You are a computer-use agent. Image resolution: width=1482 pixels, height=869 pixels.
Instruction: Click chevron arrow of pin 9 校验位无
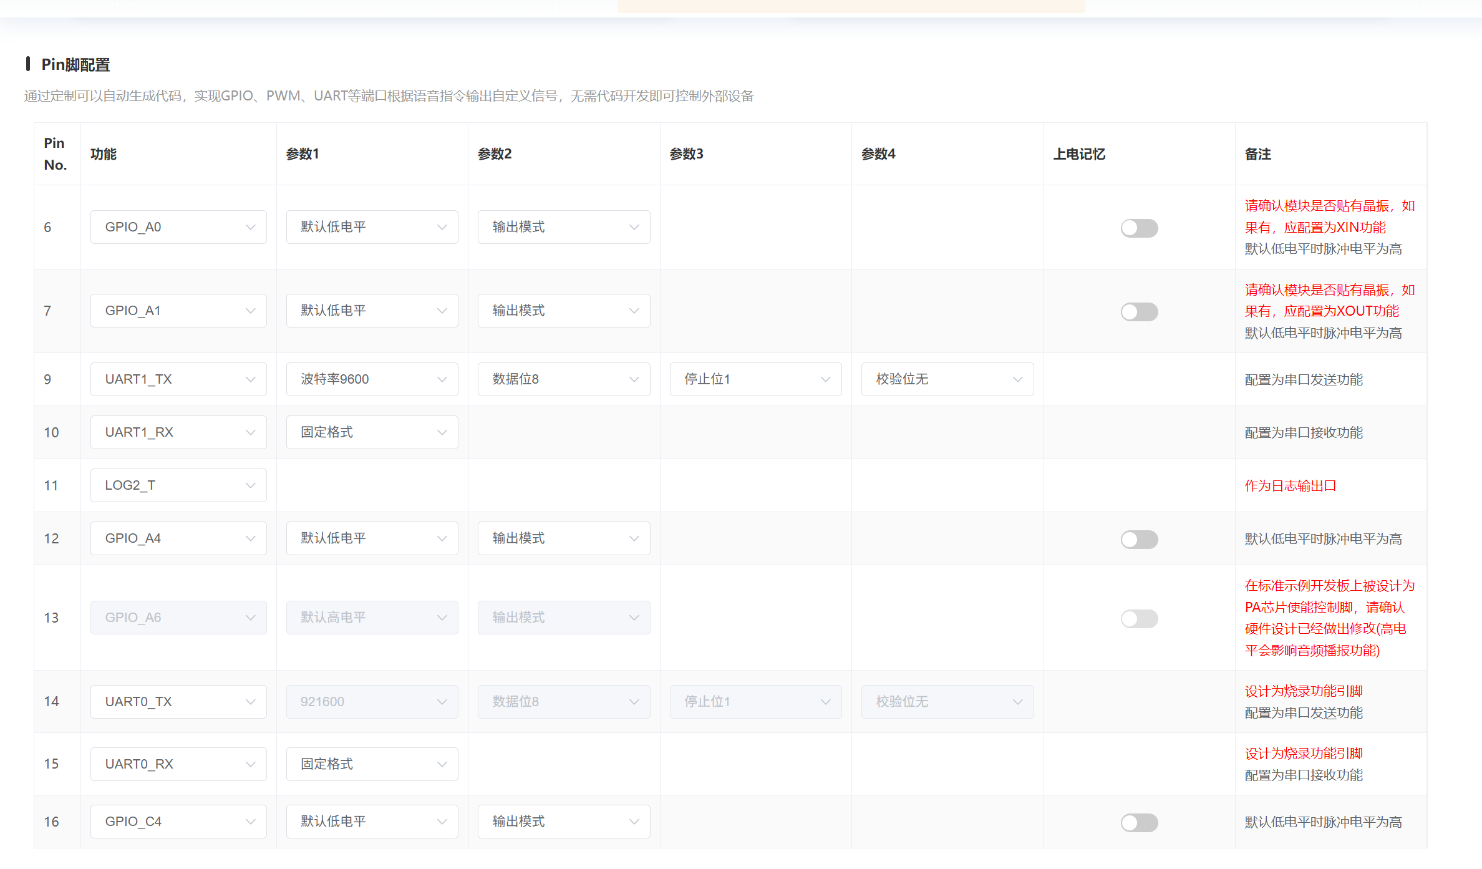click(x=1017, y=379)
